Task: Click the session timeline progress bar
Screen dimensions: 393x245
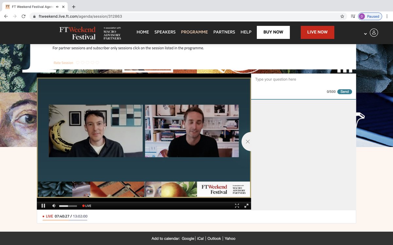Action: tap(65, 220)
